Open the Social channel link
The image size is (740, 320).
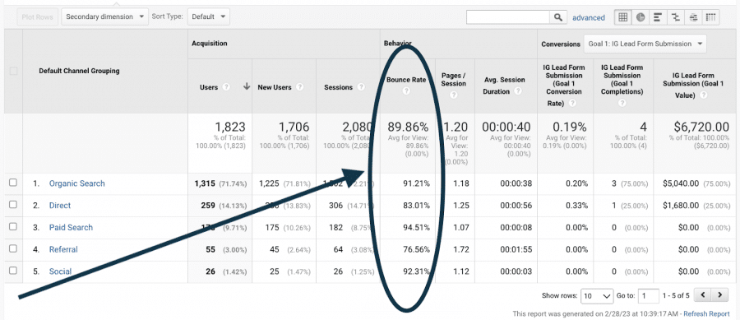click(60, 271)
